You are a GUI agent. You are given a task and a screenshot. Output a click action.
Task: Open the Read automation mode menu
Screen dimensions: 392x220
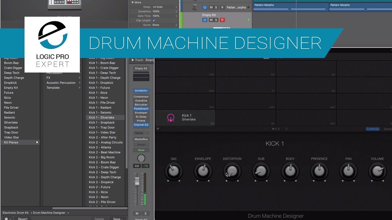click(x=141, y=150)
